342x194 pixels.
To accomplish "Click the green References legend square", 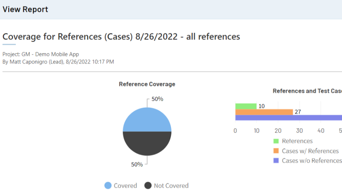I will [276, 141].
